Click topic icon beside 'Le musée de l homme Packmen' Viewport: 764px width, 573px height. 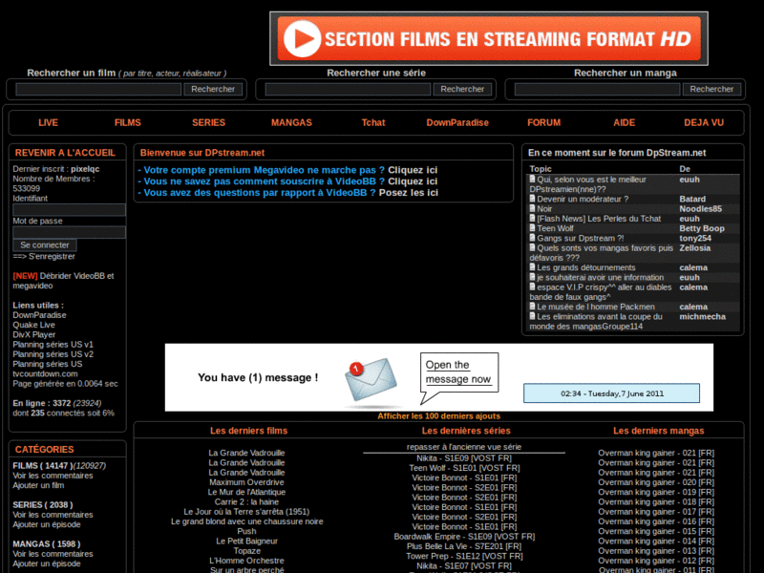533,306
